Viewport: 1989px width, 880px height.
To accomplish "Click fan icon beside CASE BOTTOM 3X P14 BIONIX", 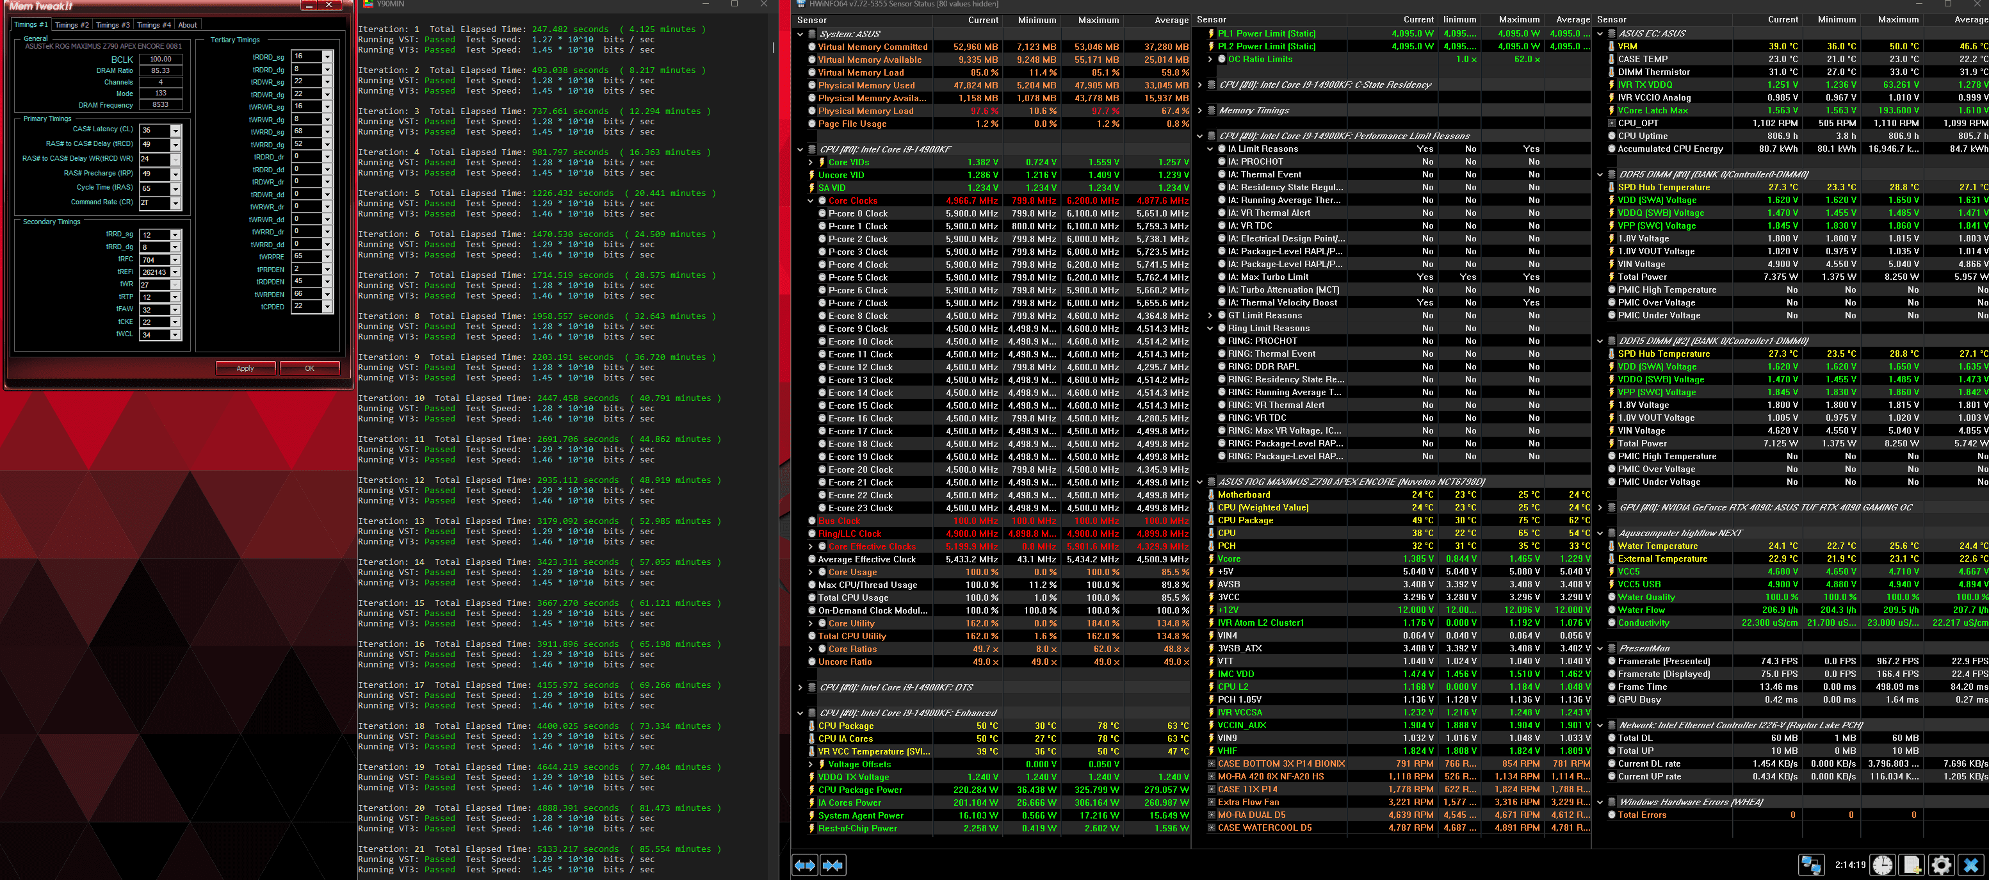I will pyautogui.click(x=1212, y=763).
